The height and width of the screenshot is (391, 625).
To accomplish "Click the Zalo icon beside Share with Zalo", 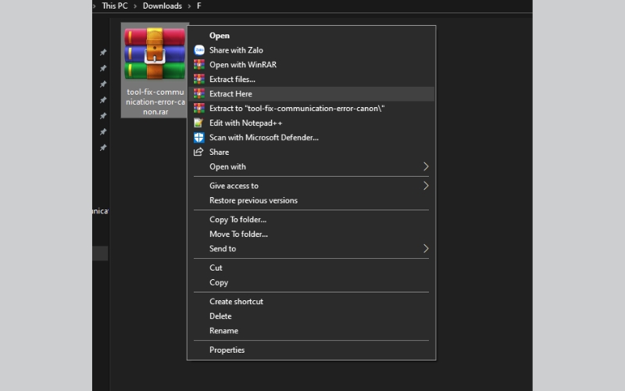I will tap(199, 50).
